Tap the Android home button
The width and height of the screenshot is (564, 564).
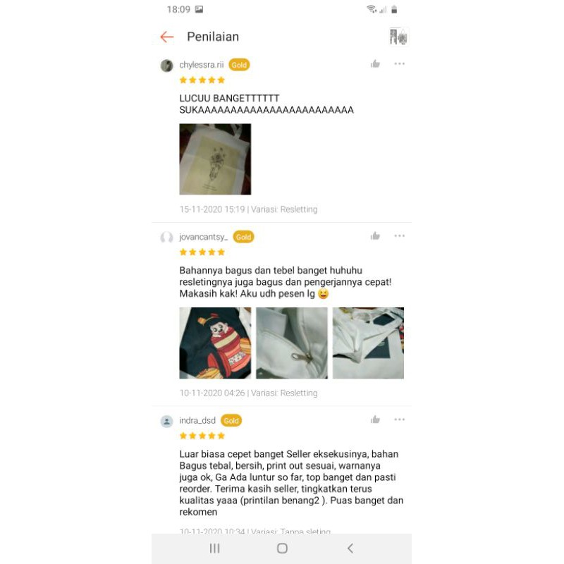283,548
